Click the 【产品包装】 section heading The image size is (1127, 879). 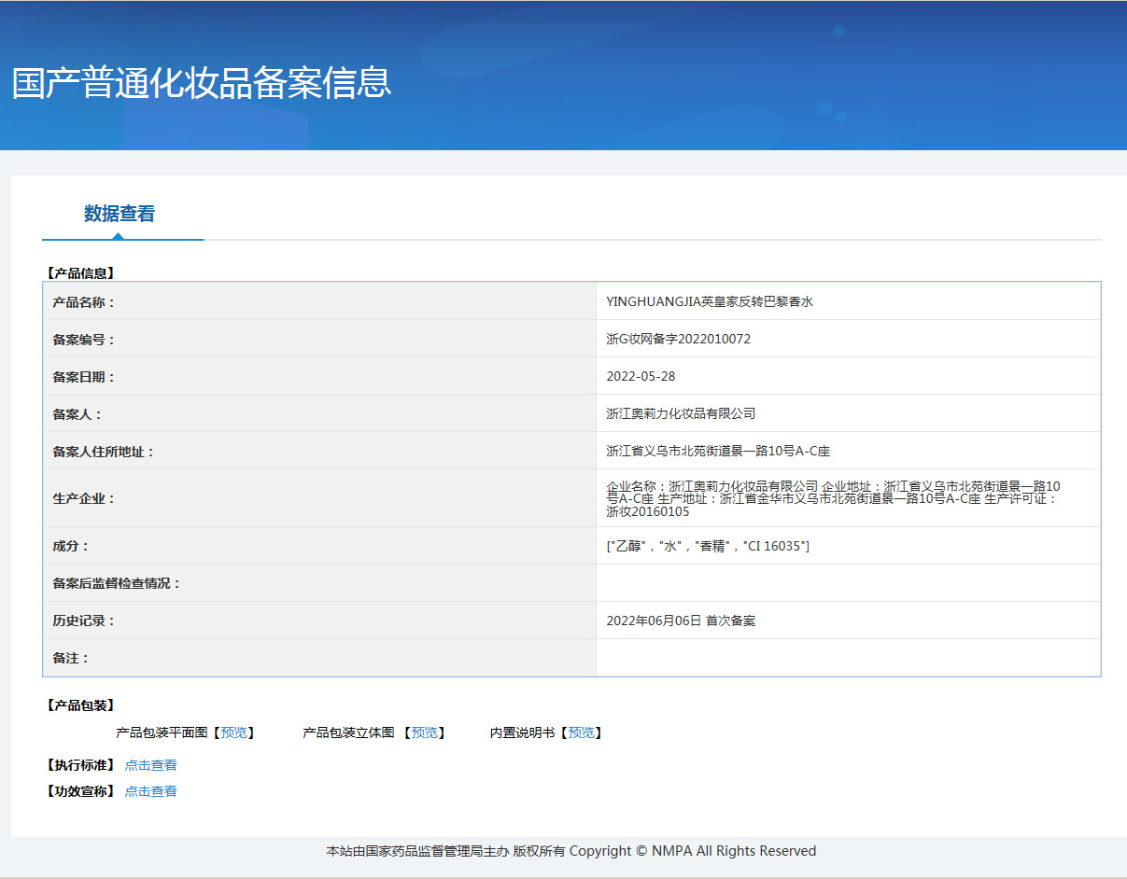(x=79, y=705)
